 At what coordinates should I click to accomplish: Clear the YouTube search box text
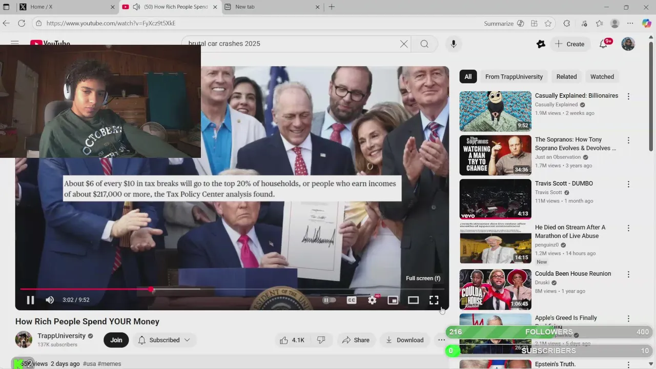pyautogui.click(x=404, y=44)
